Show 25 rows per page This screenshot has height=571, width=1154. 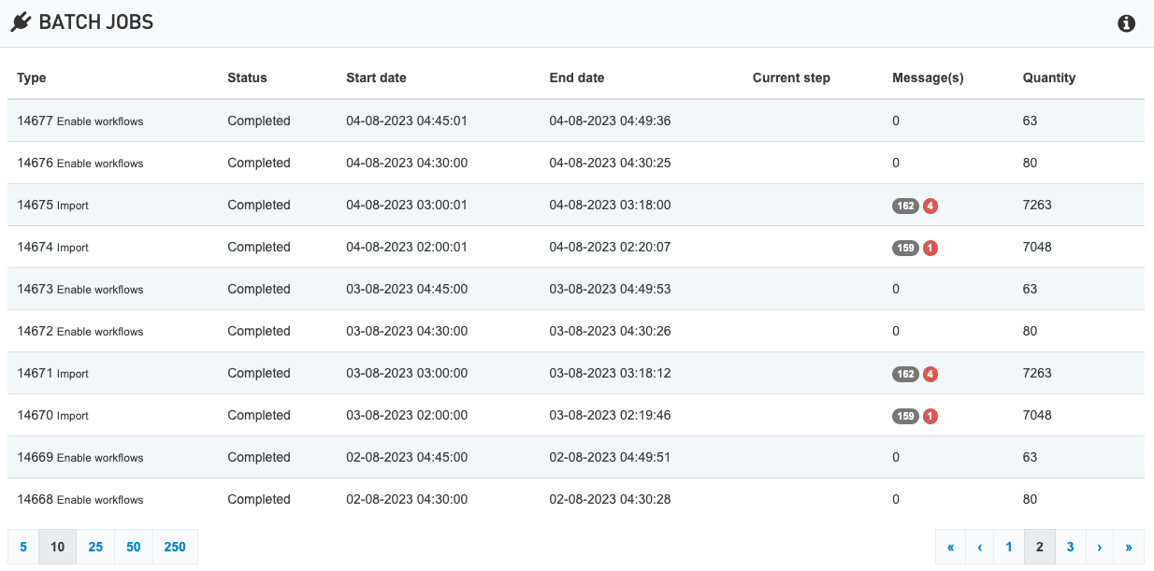pos(95,547)
